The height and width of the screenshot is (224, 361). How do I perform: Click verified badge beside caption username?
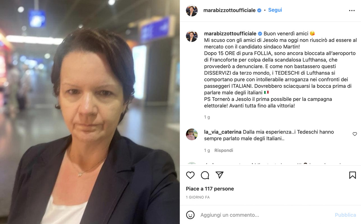[260, 34]
